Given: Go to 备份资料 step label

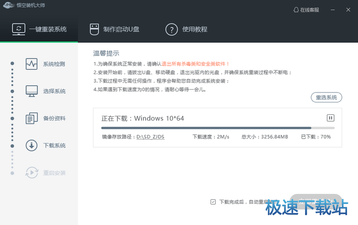Looking at the screenshot, I should click(x=54, y=118).
